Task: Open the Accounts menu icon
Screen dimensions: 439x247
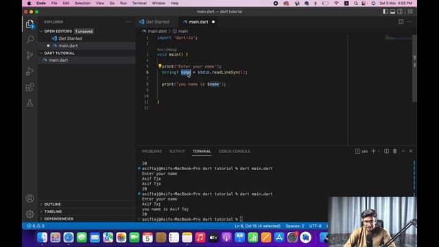Action: click(x=29, y=198)
